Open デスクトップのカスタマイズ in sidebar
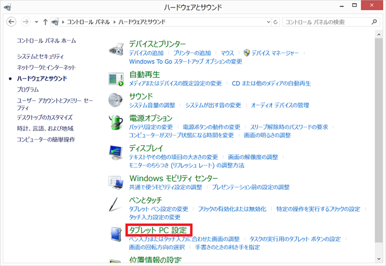 [45, 117]
